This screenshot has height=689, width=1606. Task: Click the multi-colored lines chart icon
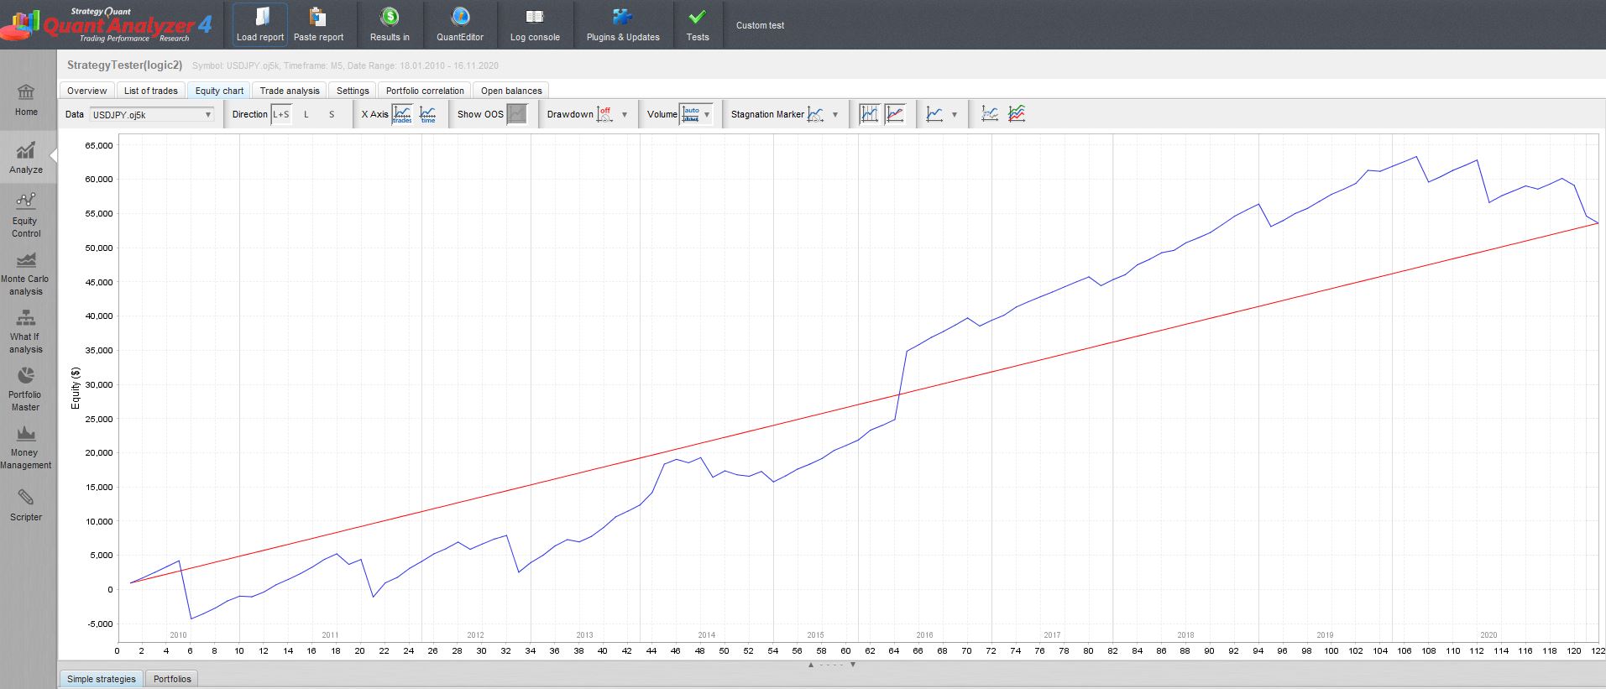(x=1017, y=114)
